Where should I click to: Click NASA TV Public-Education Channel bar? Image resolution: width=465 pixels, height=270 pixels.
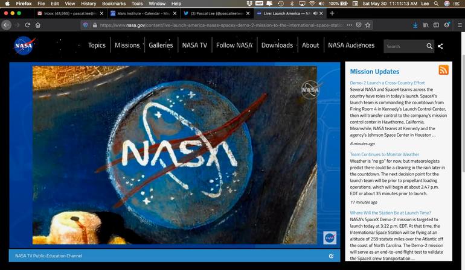(175, 256)
